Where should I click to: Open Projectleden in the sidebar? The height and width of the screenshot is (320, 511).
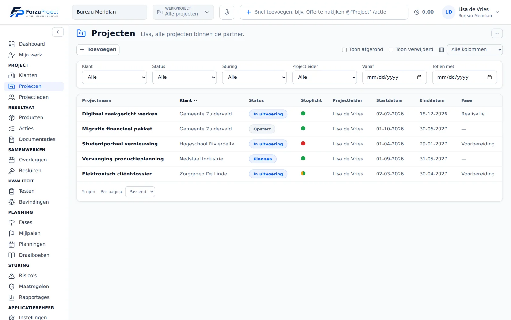pos(34,97)
